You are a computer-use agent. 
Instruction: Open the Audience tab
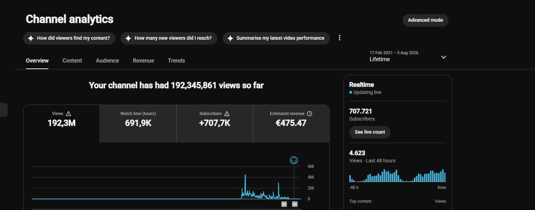(x=108, y=61)
